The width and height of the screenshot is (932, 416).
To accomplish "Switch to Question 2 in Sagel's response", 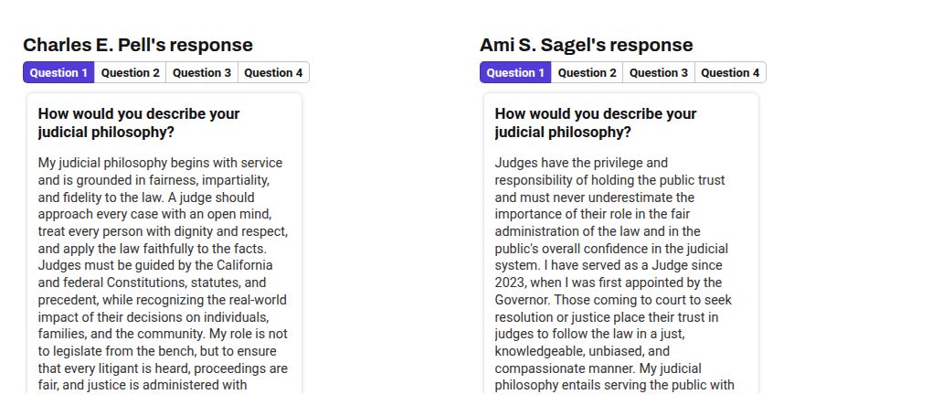I will click(587, 73).
